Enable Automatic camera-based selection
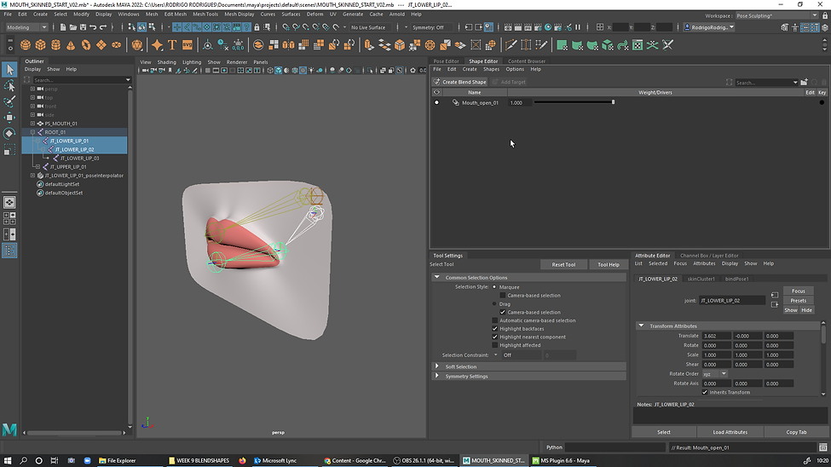The image size is (831, 467). point(495,320)
